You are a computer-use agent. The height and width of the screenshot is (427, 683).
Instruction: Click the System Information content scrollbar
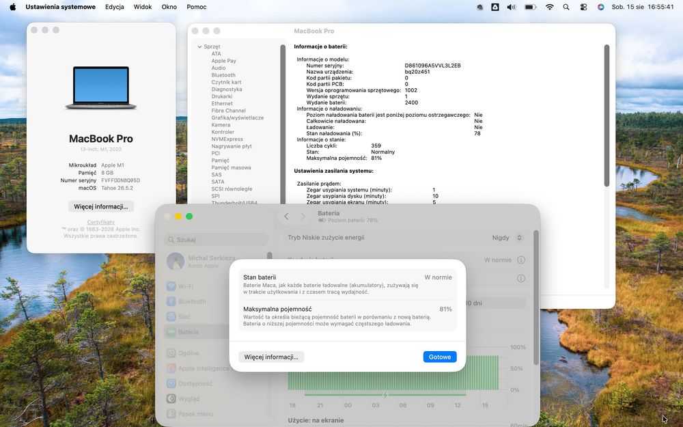point(607,115)
